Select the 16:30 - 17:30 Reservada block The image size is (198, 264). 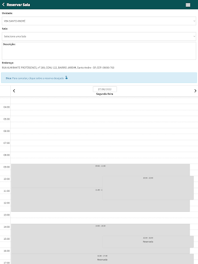[x=103, y=259]
